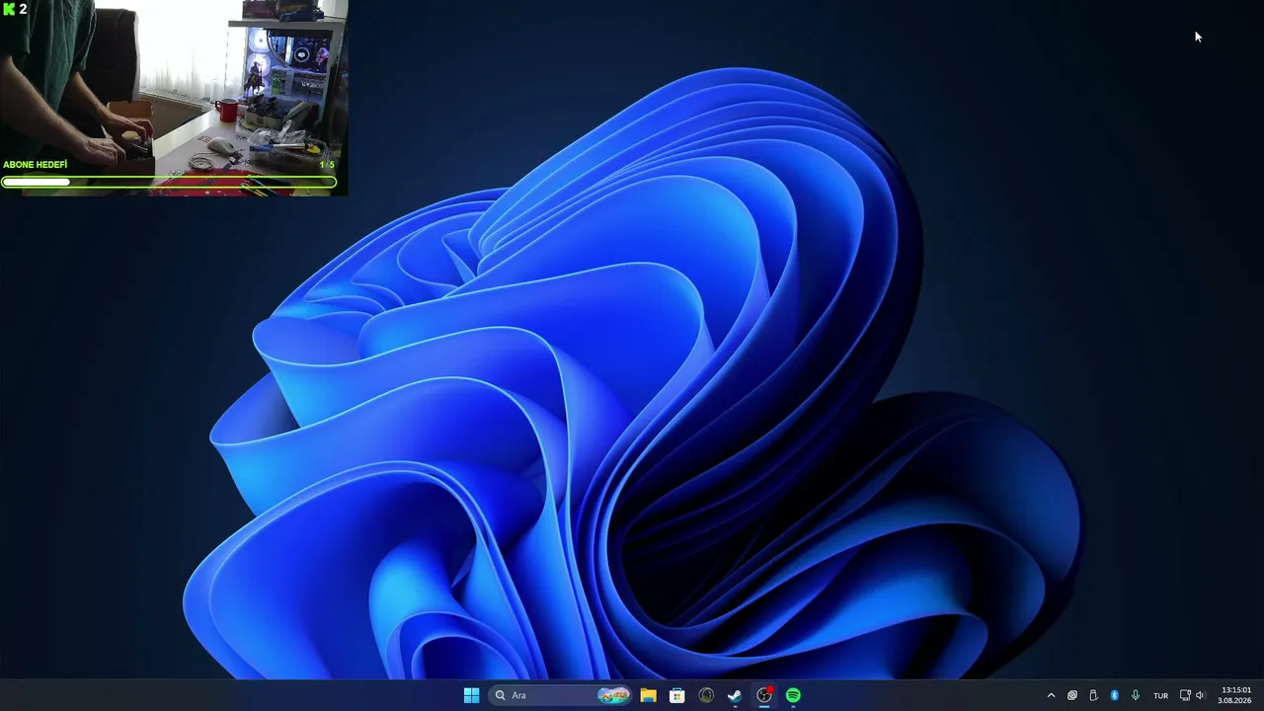The width and height of the screenshot is (1264, 711).
Task: Click the green K logo in overlay
Action: coord(9,9)
